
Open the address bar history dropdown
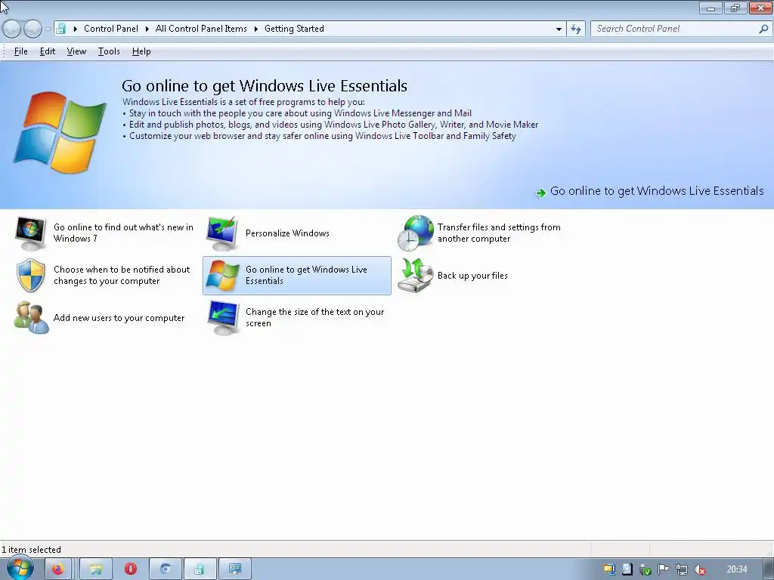click(x=559, y=29)
